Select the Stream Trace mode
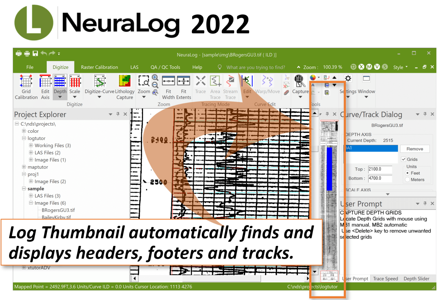This screenshot has height=300, width=442. tap(230, 86)
